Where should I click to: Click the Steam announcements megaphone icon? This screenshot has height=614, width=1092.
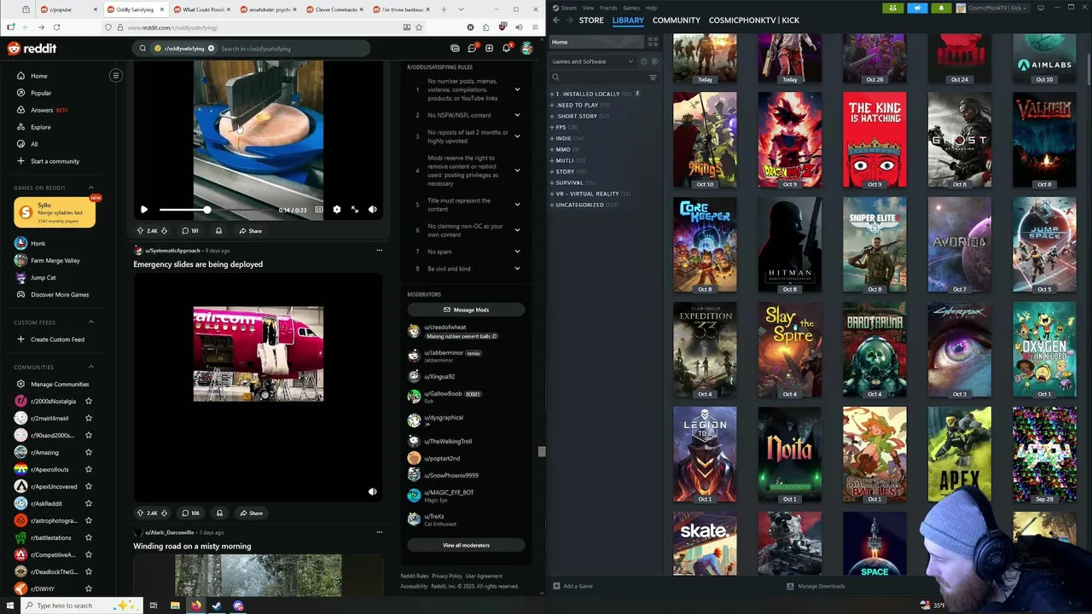point(917,8)
